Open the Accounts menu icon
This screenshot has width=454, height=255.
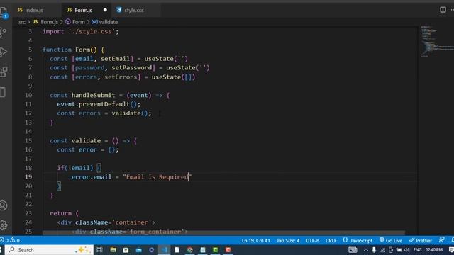pyautogui.click(x=3, y=205)
